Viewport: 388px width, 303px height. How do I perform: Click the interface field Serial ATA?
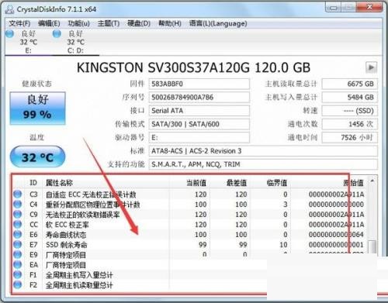pyautogui.click(x=199, y=111)
